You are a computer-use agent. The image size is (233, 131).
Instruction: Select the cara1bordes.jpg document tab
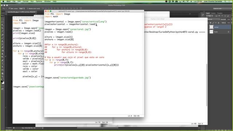click(21, 12)
